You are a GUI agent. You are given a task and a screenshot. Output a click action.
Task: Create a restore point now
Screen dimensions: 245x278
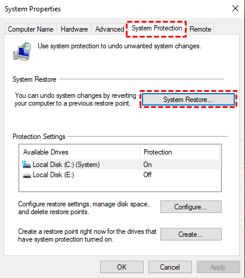click(x=191, y=234)
